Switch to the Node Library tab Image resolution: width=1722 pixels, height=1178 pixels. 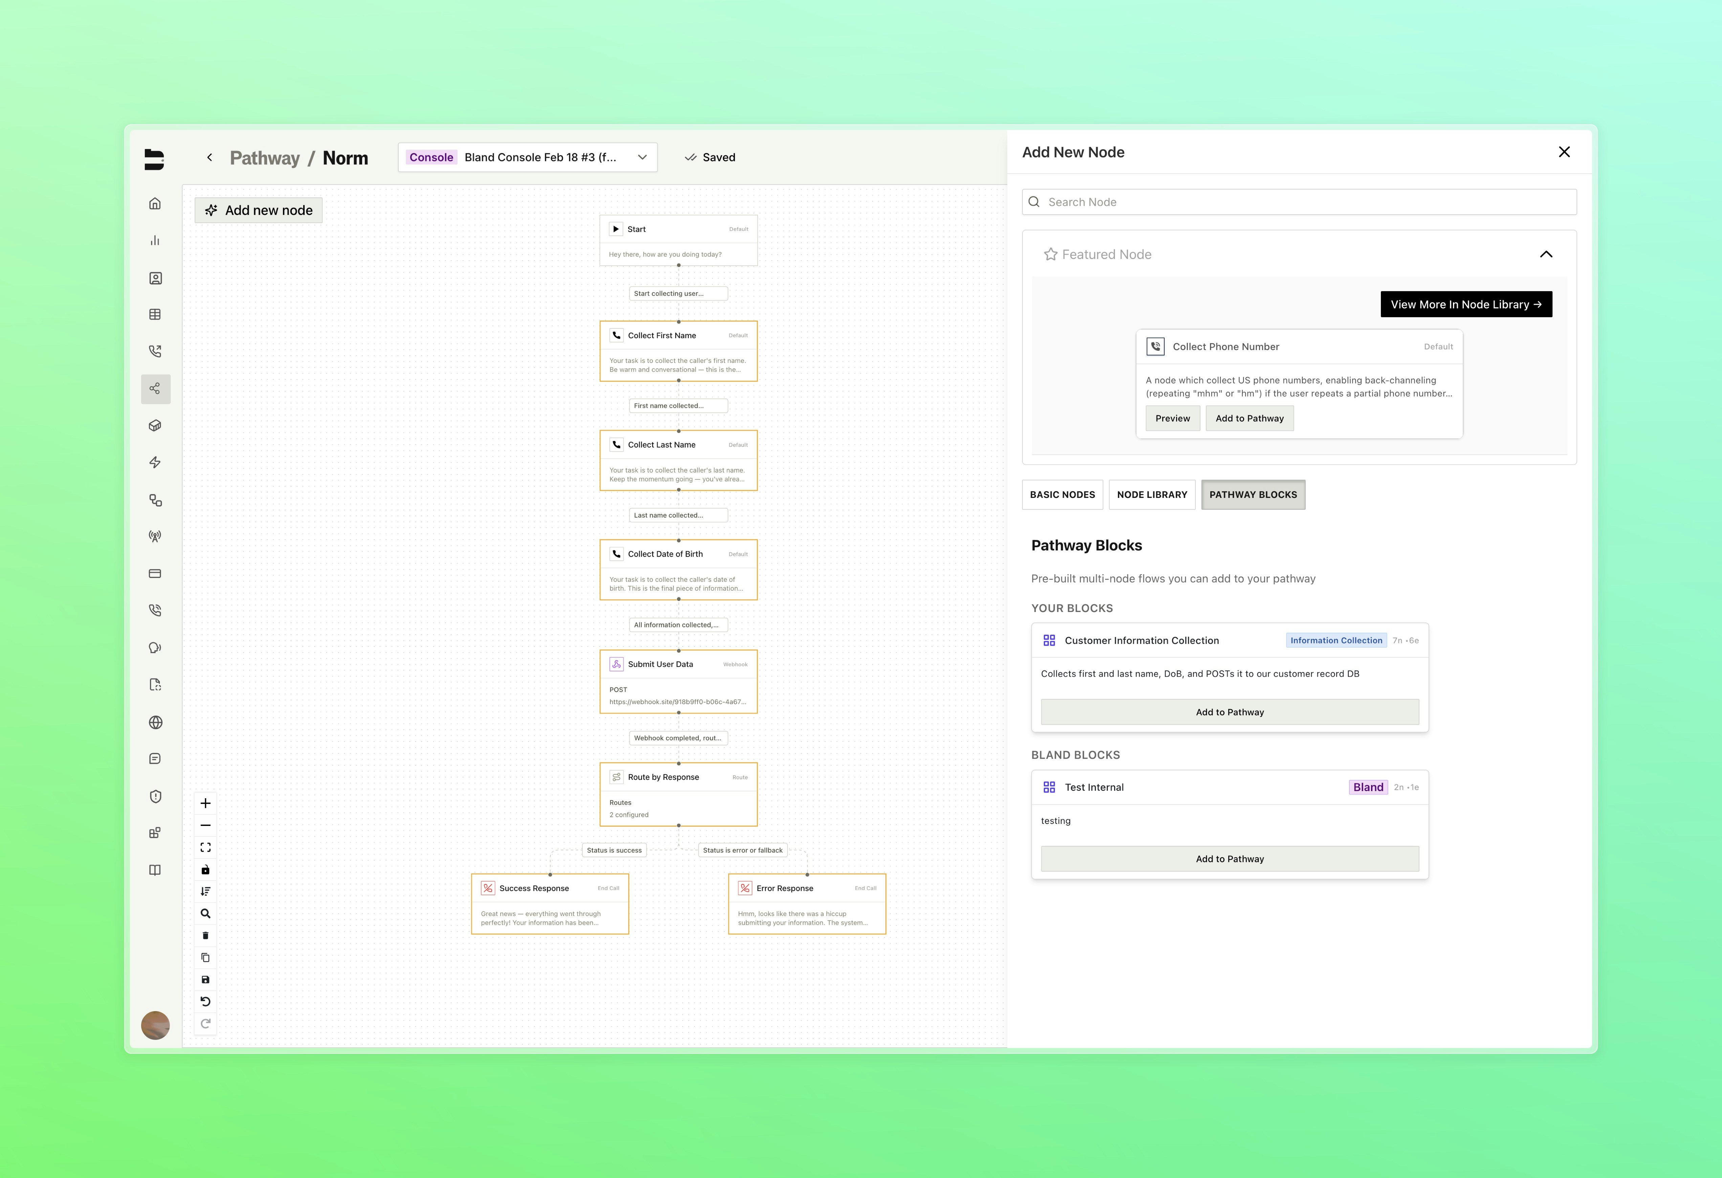point(1151,494)
